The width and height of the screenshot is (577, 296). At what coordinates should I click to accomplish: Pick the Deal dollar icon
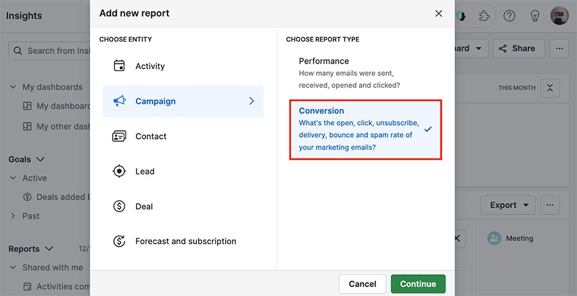point(119,206)
